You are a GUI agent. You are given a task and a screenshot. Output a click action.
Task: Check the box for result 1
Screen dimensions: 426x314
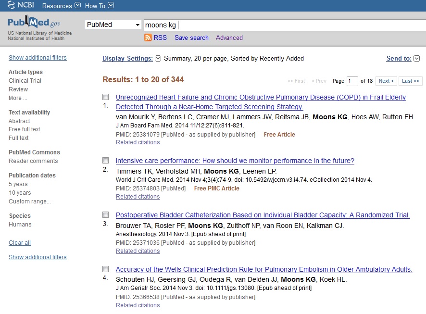tap(105, 97)
